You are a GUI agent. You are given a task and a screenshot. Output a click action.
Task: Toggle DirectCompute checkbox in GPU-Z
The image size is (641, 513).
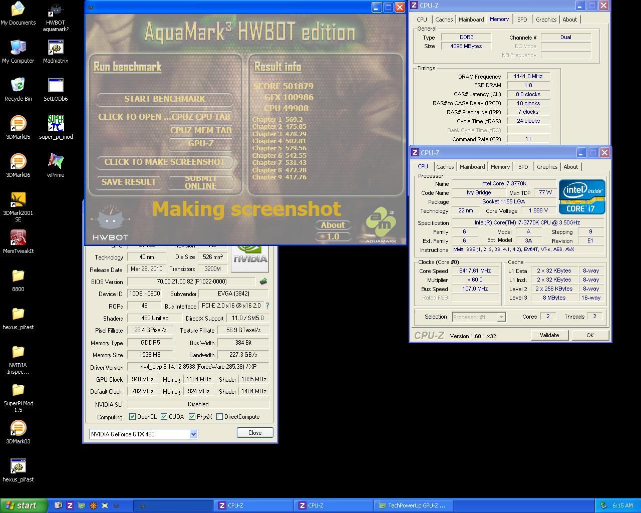[x=219, y=417]
